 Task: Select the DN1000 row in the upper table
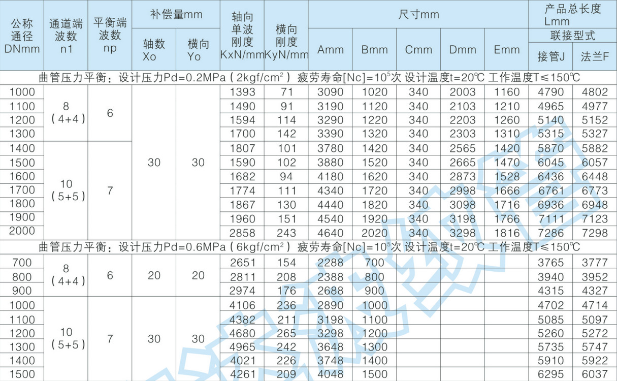(x=22, y=92)
